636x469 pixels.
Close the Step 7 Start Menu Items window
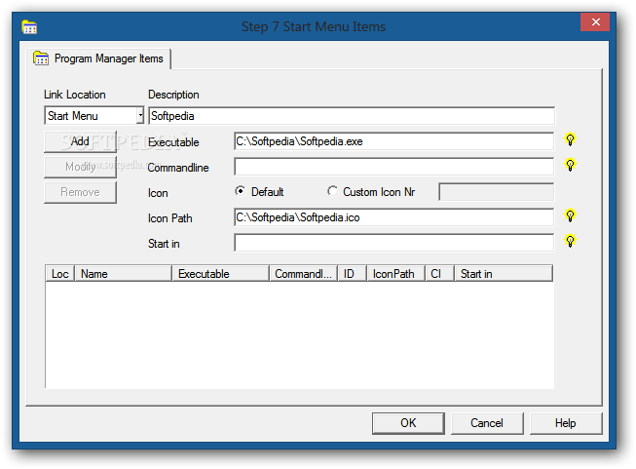(x=595, y=21)
